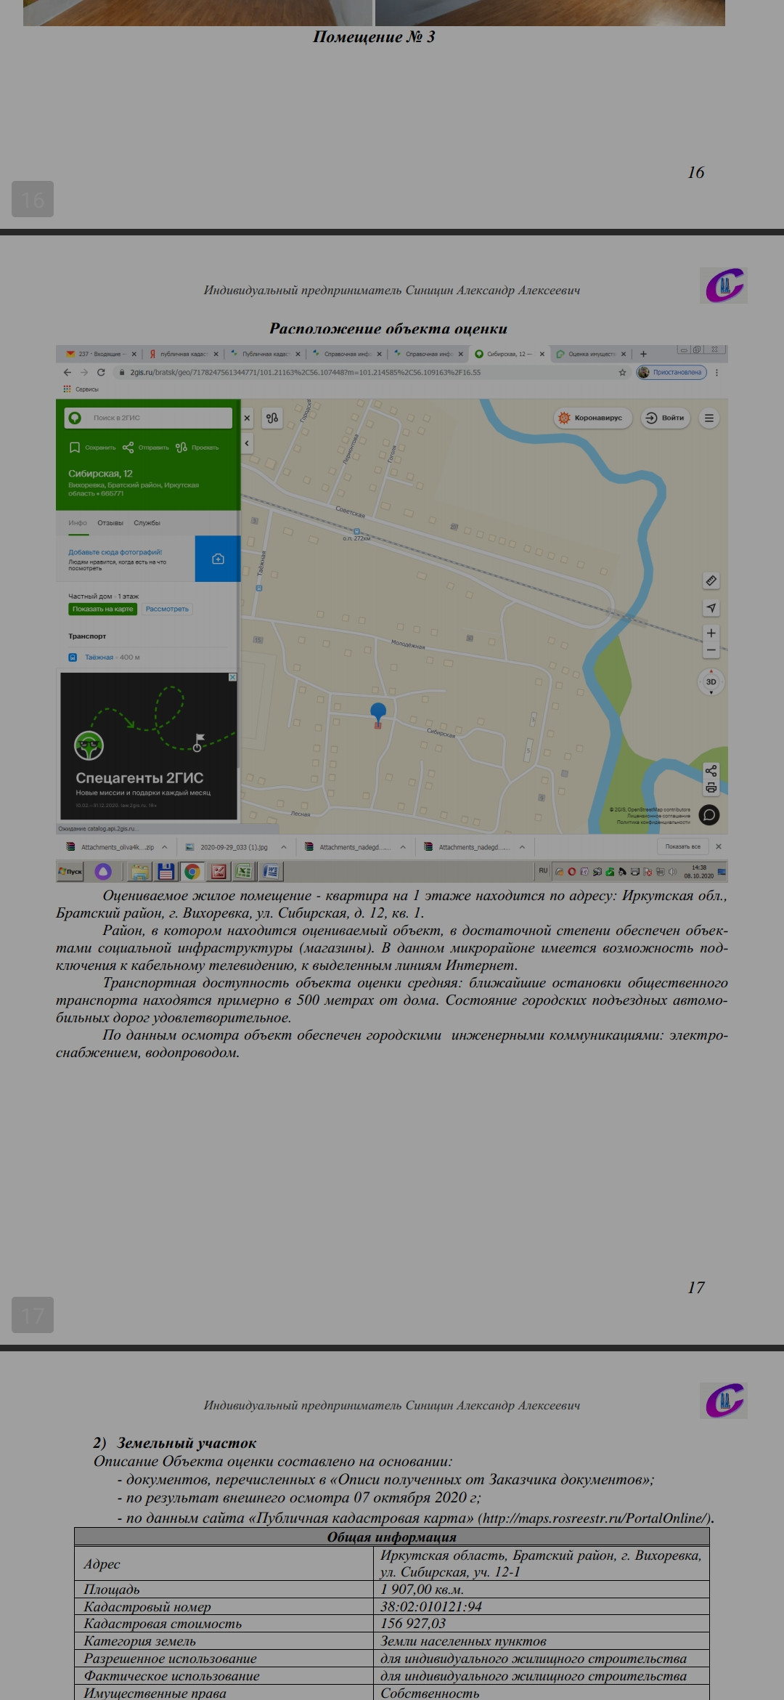The height and width of the screenshot is (1700, 784).
Task: Click the Отправить share icon in green panel
Action: (x=128, y=448)
